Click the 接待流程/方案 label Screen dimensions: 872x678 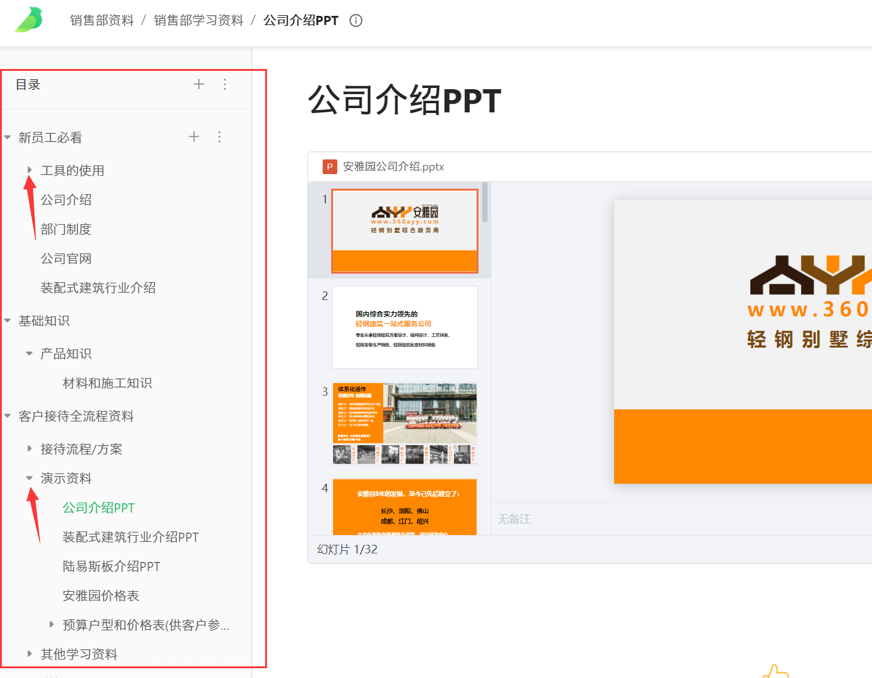tap(81, 449)
